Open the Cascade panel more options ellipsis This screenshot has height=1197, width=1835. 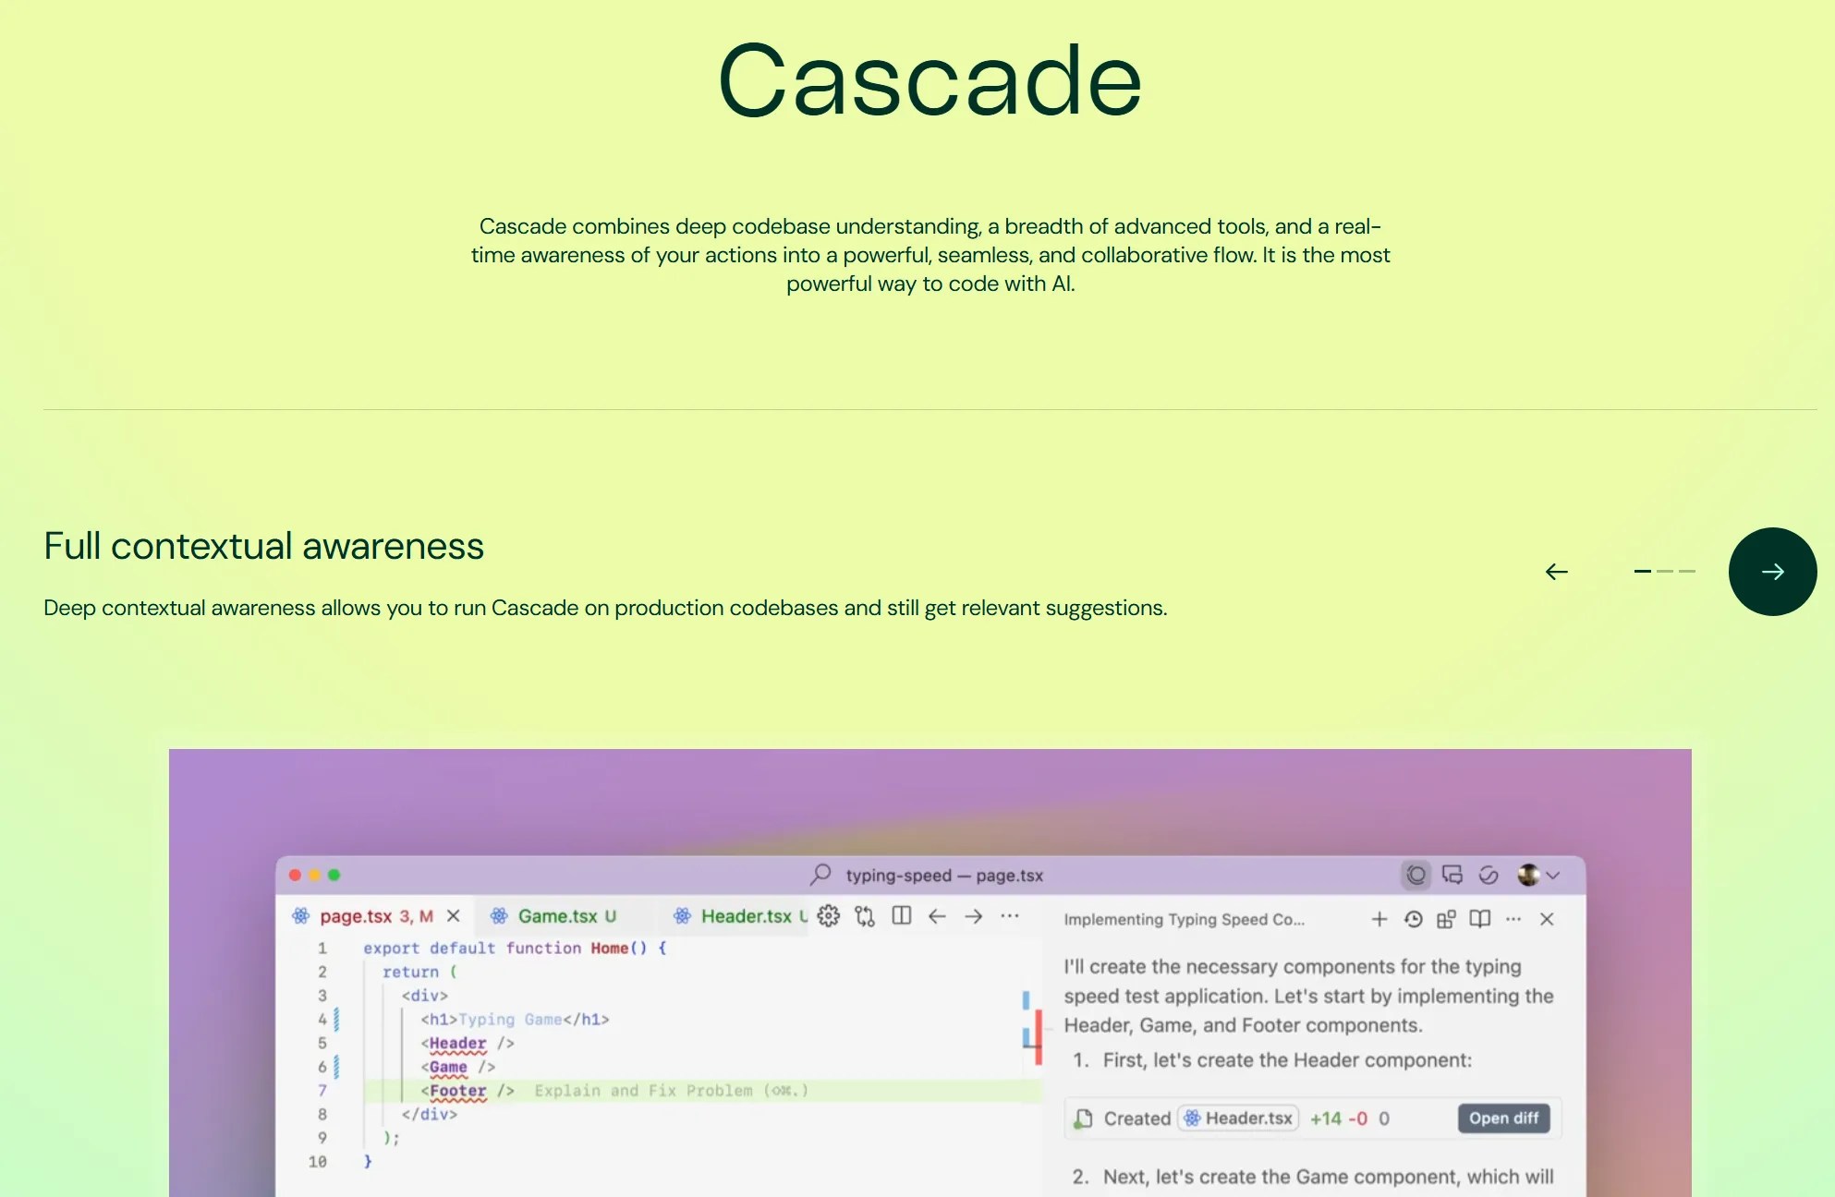coord(1513,919)
